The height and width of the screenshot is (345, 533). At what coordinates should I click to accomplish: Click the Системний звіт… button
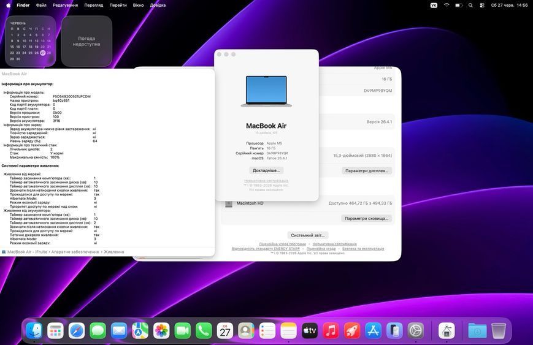308,235
